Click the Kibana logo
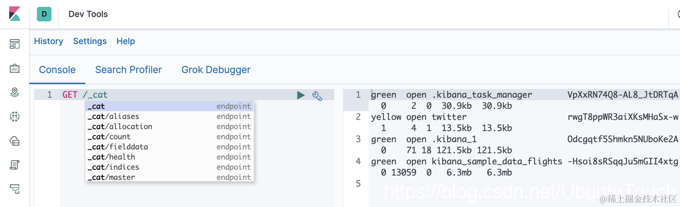Image resolution: width=680 pixels, height=207 pixels. coord(15,14)
